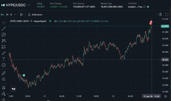Click the 24h Volume value 124,984,671.47 USDC
Image resolution: width=171 pixels, height=101 pixels.
[84, 7]
